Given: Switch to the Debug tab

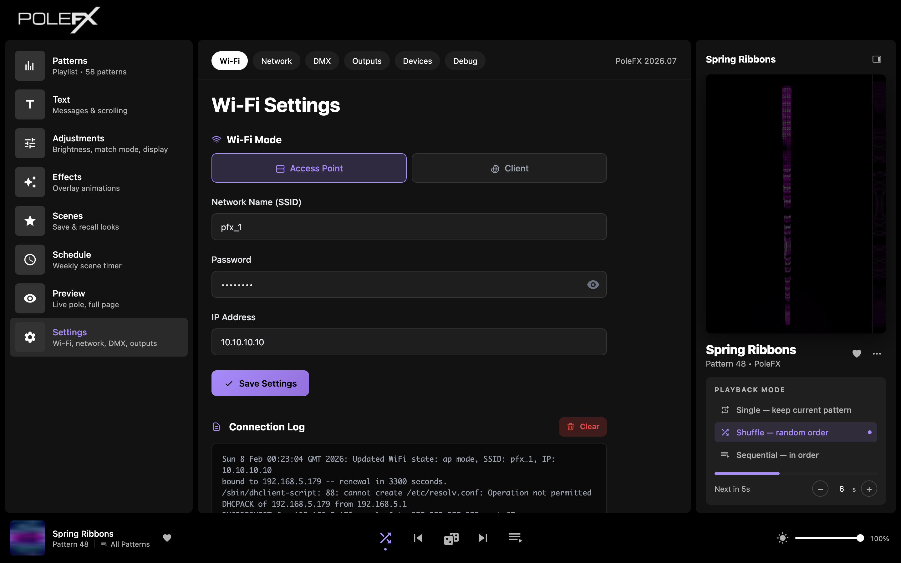Looking at the screenshot, I should pyautogui.click(x=465, y=61).
